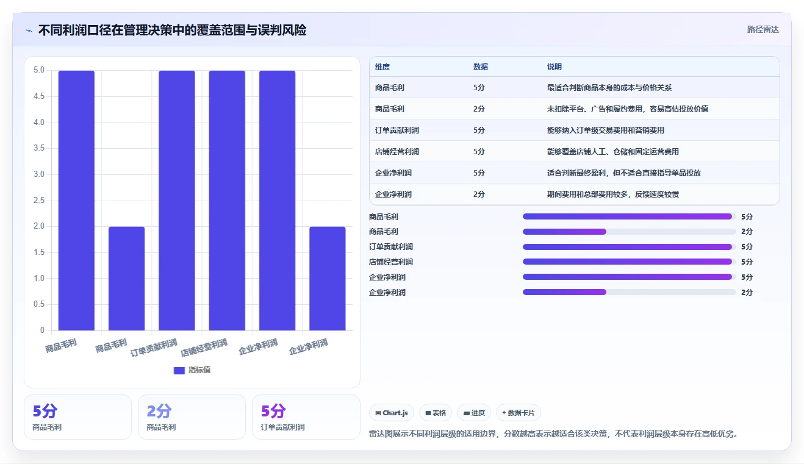Click the 维度 column header
Image resolution: width=804 pixels, height=464 pixels.
(382, 67)
